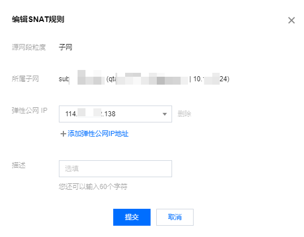Click the 添加弹性公网IP地址 link
Image resolution: width=304 pixels, height=237 pixels.
[x=98, y=134]
